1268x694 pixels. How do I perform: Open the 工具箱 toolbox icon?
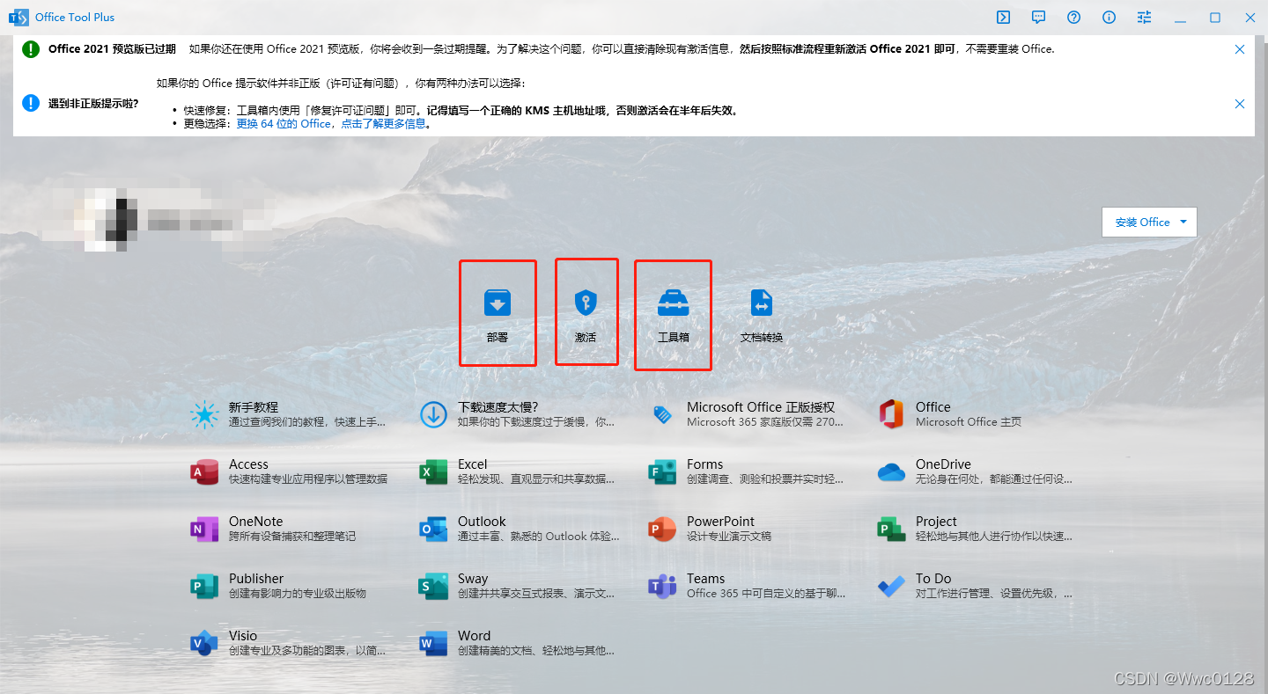[674, 303]
